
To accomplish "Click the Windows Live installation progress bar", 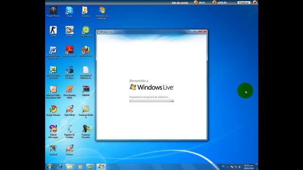I will click(x=151, y=101).
